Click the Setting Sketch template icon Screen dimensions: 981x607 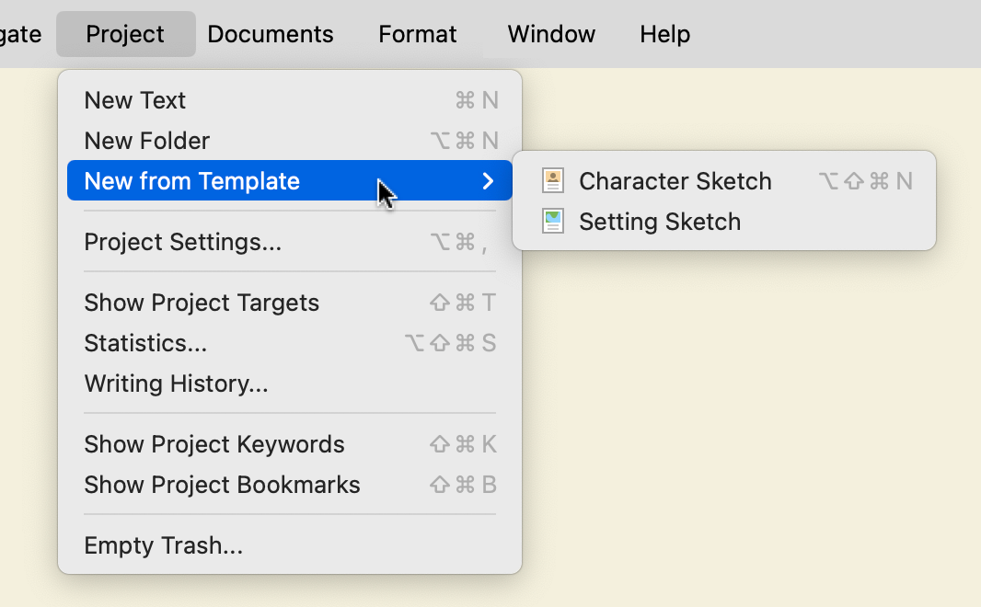tap(553, 222)
